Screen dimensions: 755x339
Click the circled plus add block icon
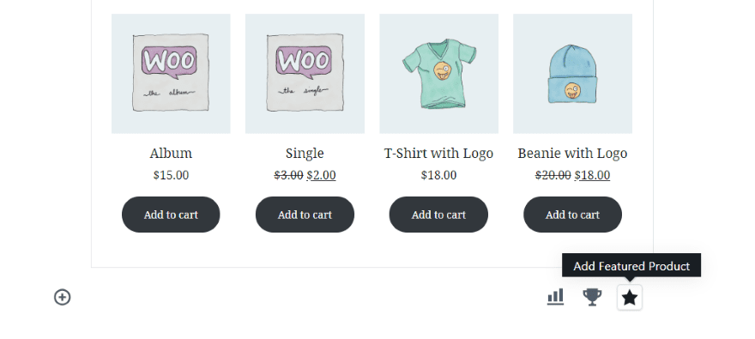62,297
